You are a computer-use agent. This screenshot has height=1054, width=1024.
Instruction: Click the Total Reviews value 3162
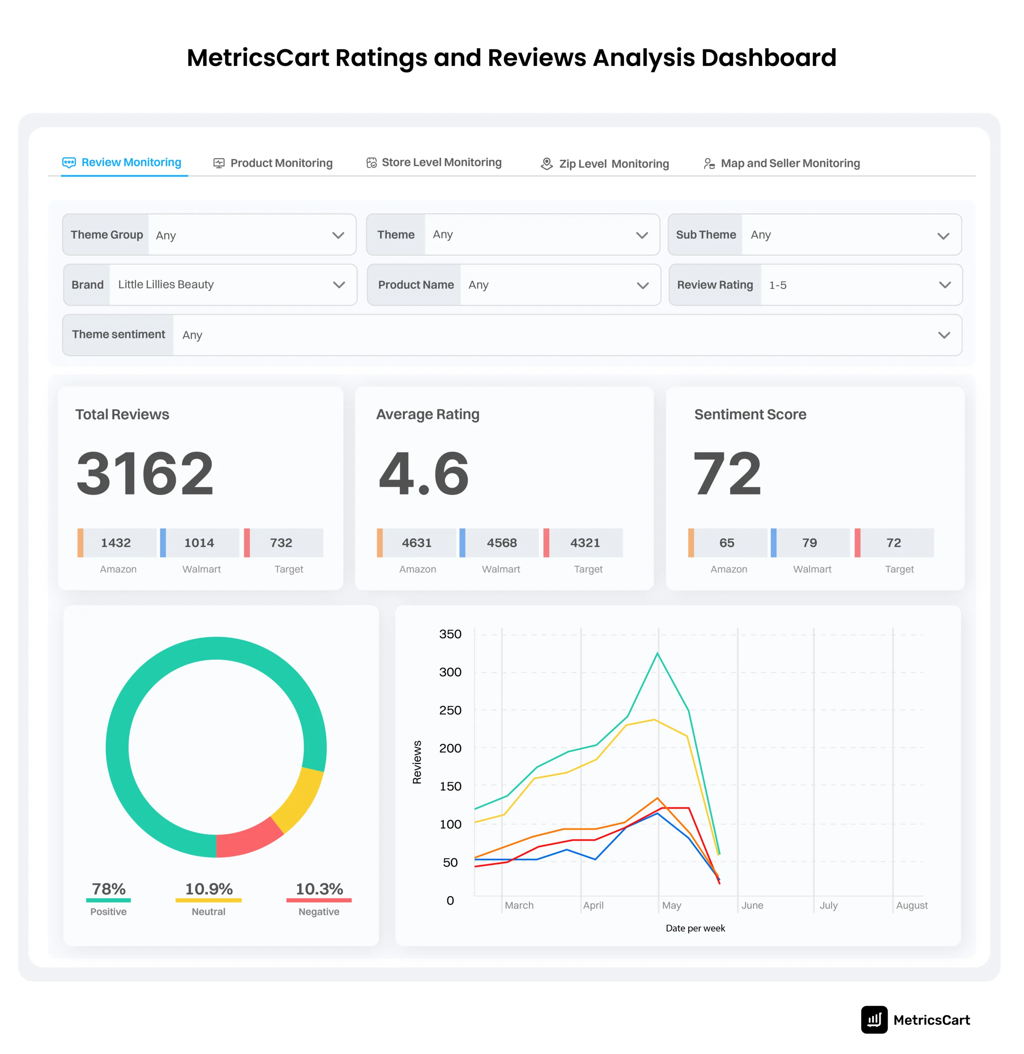(x=145, y=473)
